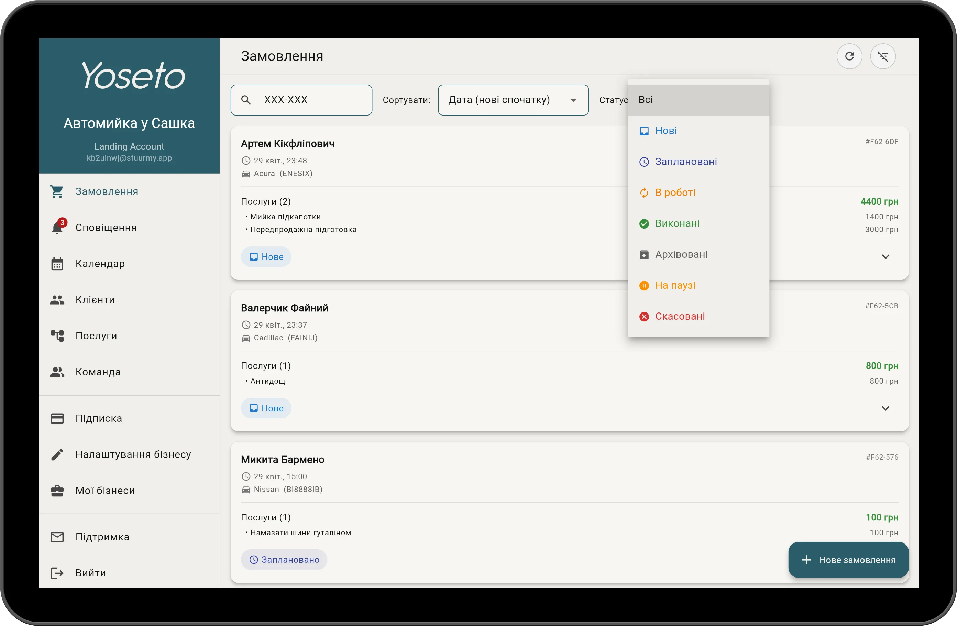Screen dimensions: 957x626
Task: Select Нові status filter option
Action: [x=698, y=131]
